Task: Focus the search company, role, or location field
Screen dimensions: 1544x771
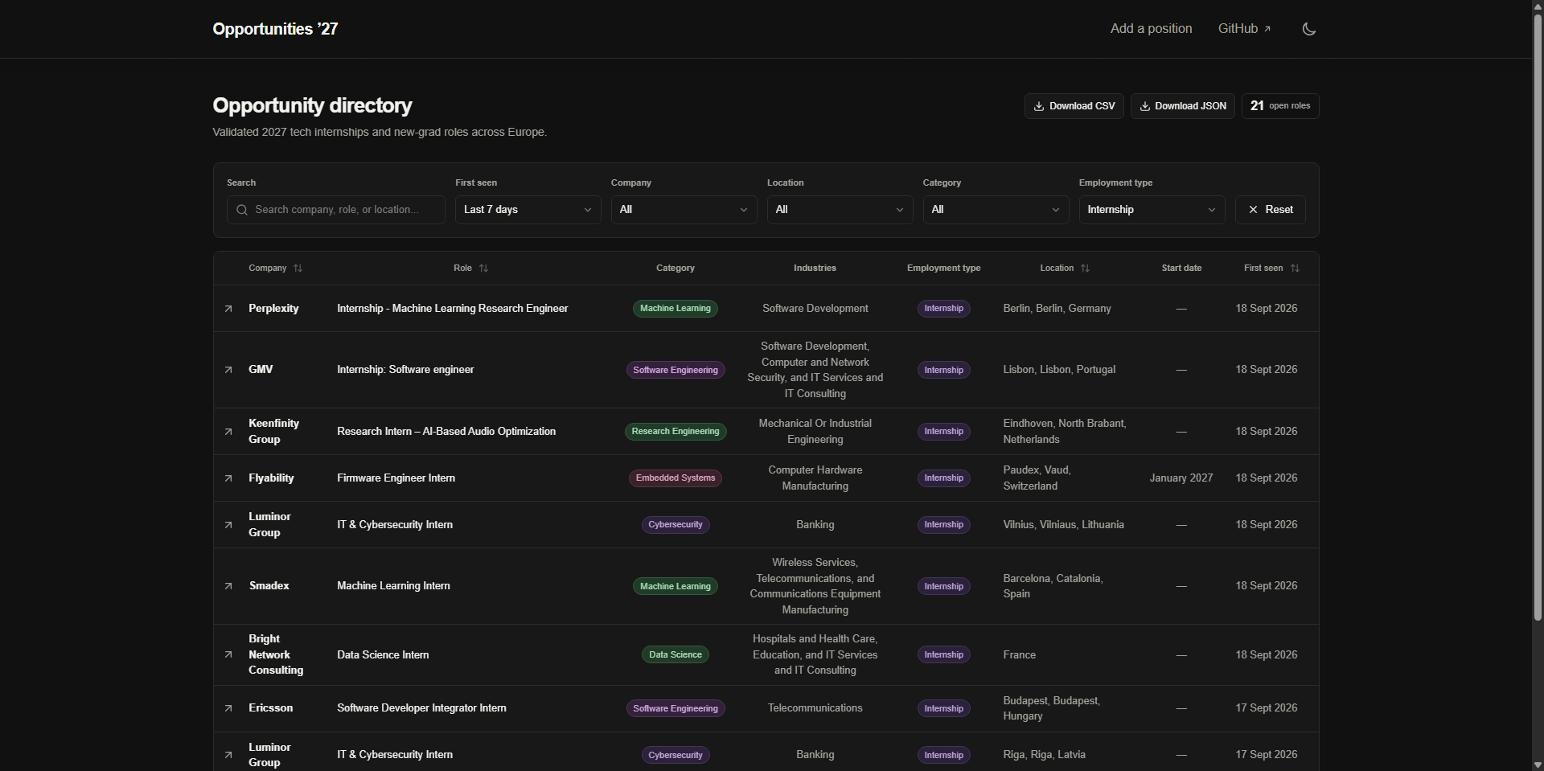Action: pos(336,210)
